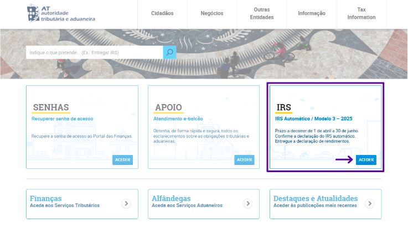The width and height of the screenshot is (408, 233).
Task: Open the Cidadãos menu
Action: coord(162,13)
